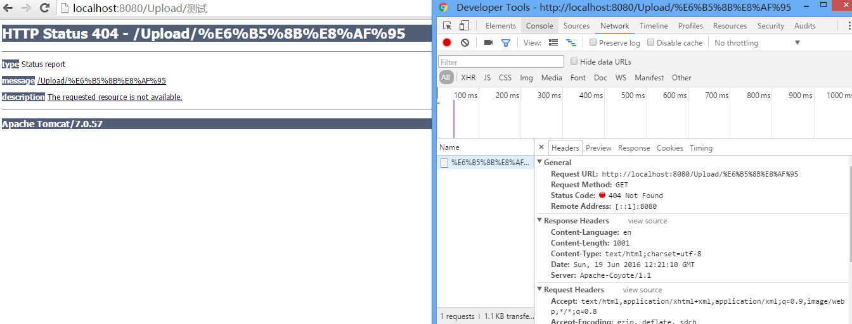
Task: Select the All filter type
Action: coord(446,77)
